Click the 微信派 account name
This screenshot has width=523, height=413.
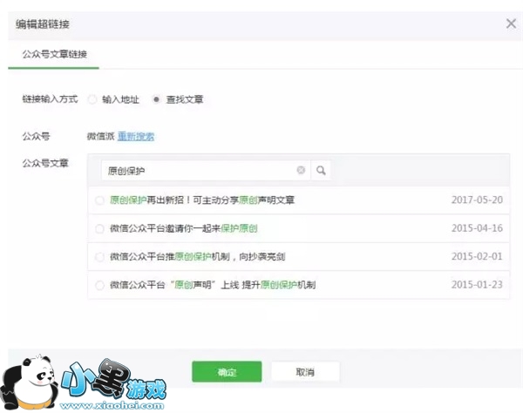point(101,136)
